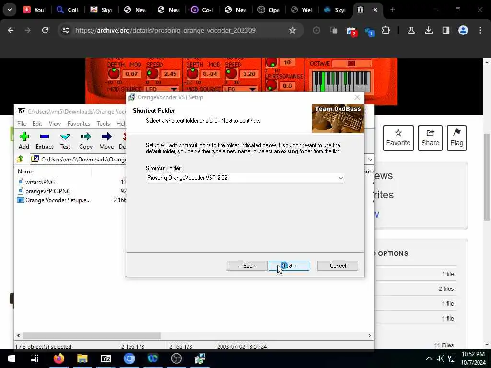This screenshot has width=491, height=368.
Task: Expand the 7-Zip address bar dropdown arrow
Action: click(x=370, y=159)
